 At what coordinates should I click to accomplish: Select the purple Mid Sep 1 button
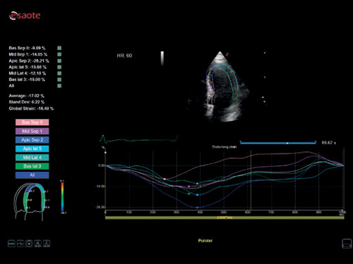click(x=32, y=131)
